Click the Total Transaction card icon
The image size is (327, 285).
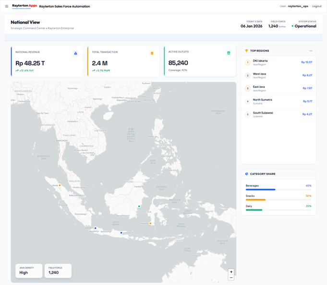click(x=152, y=53)
